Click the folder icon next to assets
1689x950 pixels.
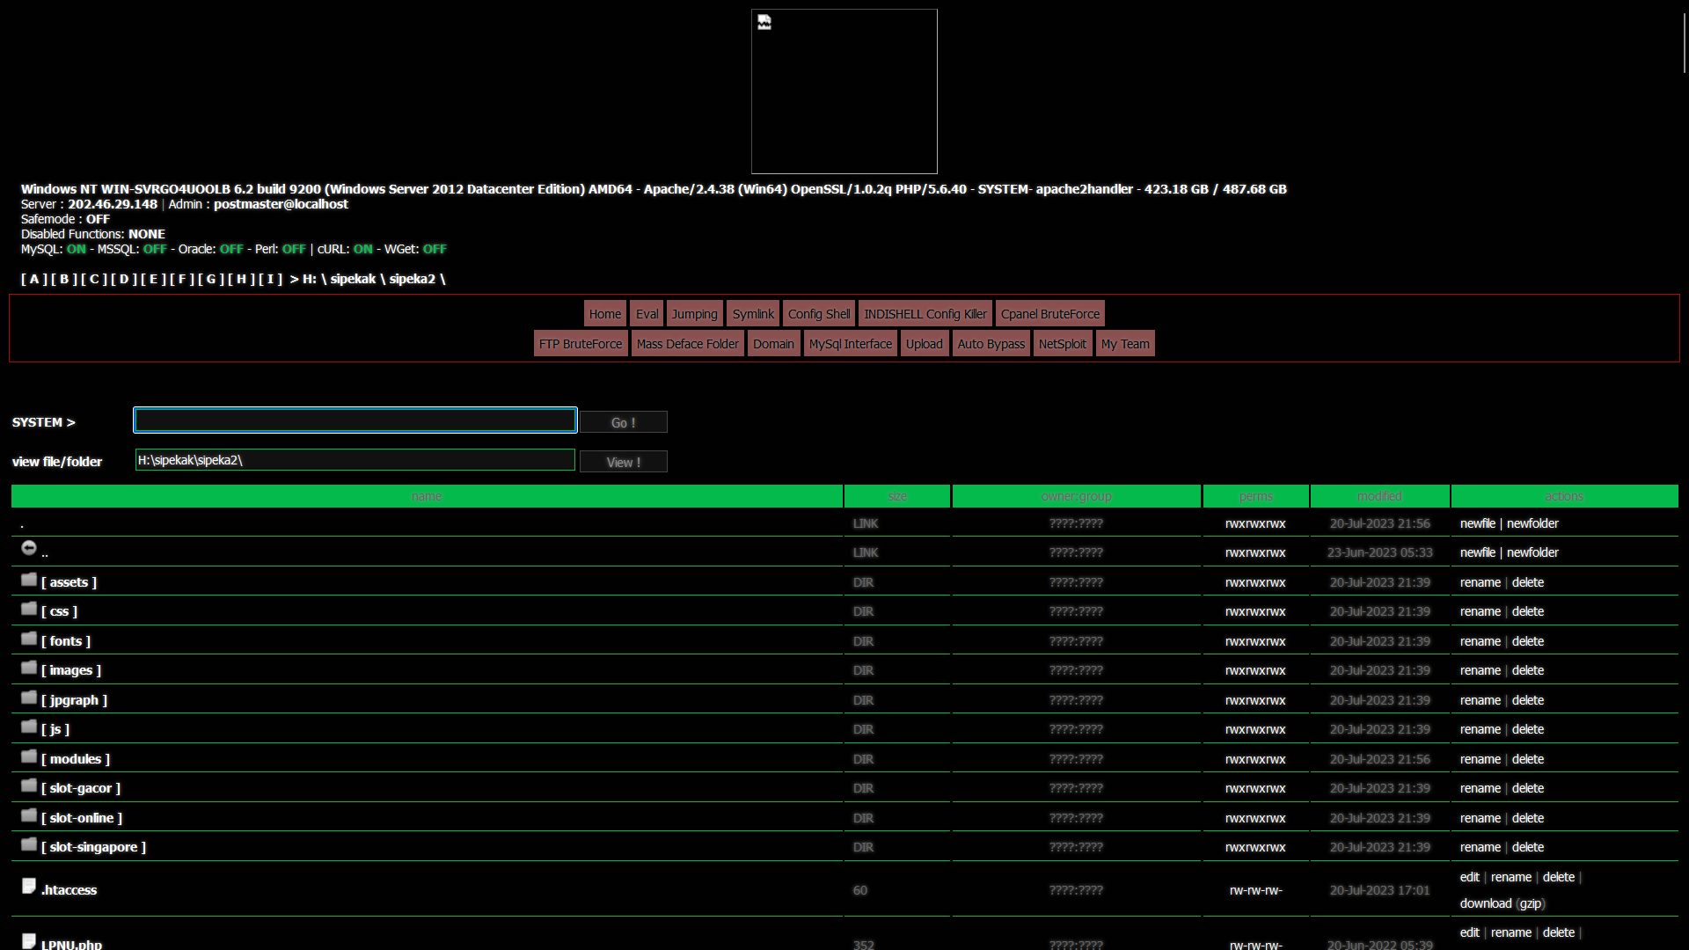point(29,580)
